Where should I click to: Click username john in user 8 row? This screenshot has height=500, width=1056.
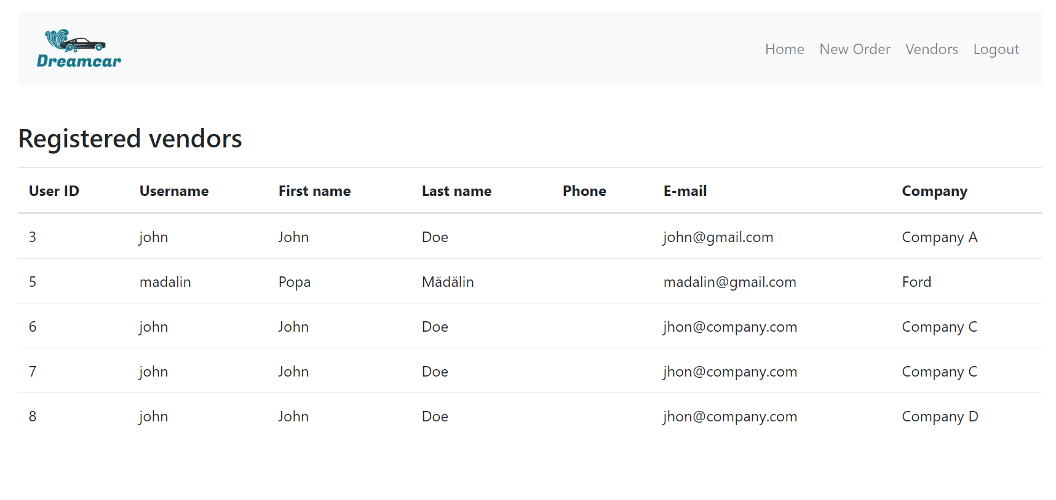(153, 416)
